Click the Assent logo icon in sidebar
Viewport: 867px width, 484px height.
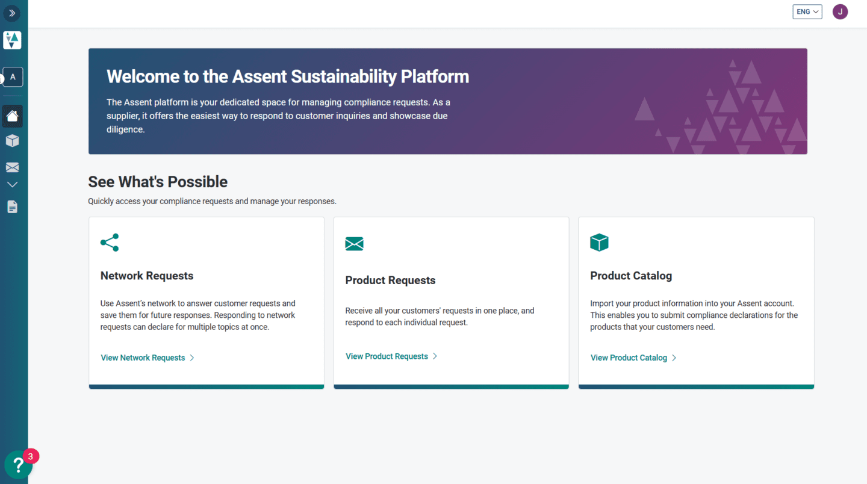(12, 40)
